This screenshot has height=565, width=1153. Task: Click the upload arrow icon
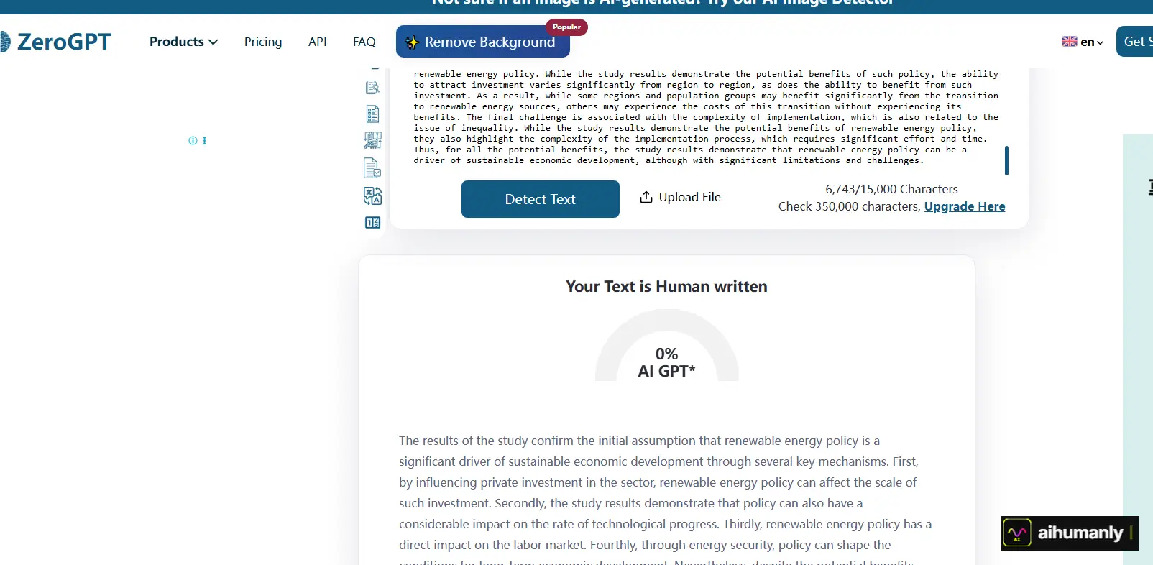(646, 197)
